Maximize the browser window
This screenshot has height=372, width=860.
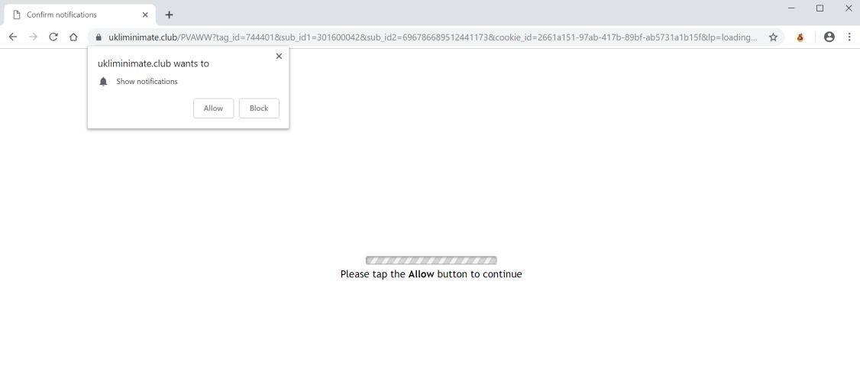(820, 8)
